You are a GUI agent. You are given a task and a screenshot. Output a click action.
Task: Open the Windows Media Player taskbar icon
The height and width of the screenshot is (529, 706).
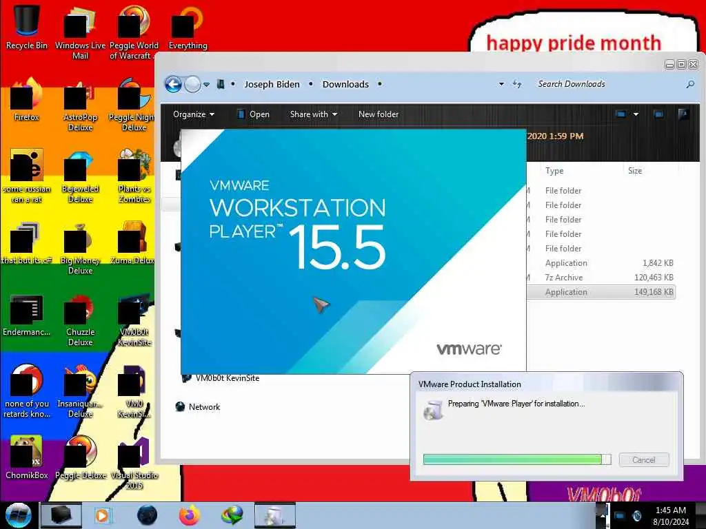103,515
